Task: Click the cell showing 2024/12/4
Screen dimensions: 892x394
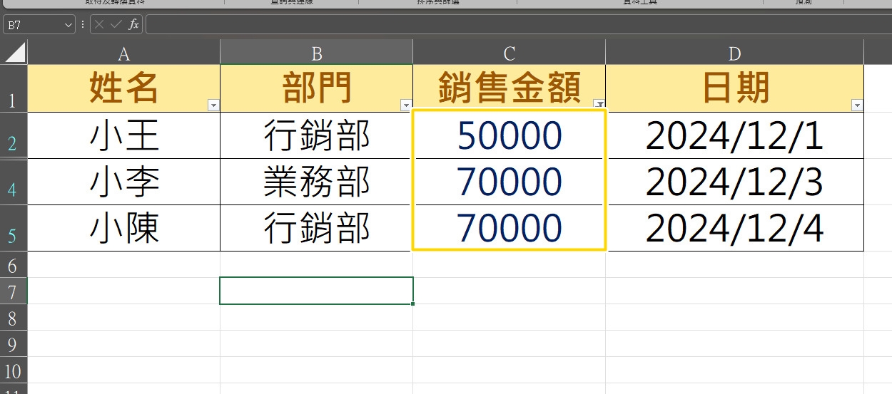Action: tap(734, 229)
